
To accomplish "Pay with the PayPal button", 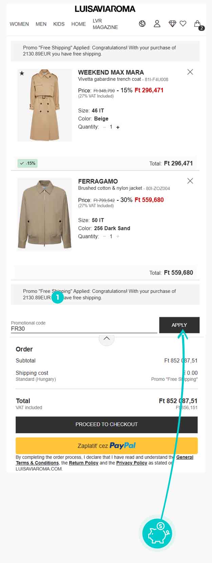I will 107,446.
